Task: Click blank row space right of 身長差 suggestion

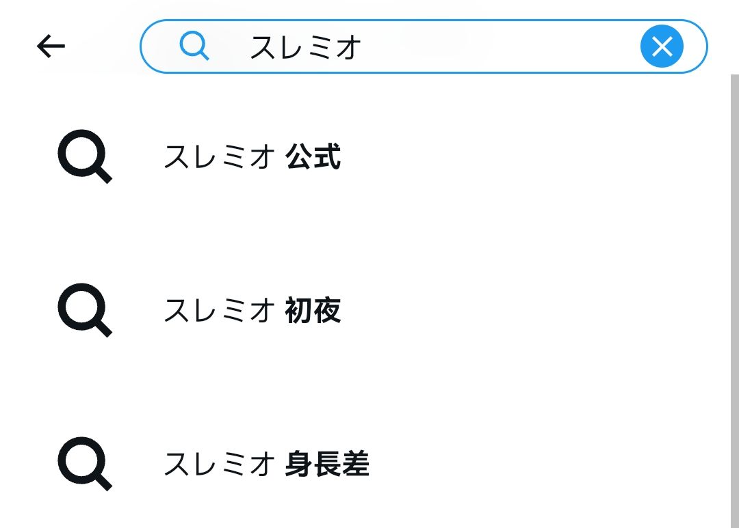Action: pos(547,464)
